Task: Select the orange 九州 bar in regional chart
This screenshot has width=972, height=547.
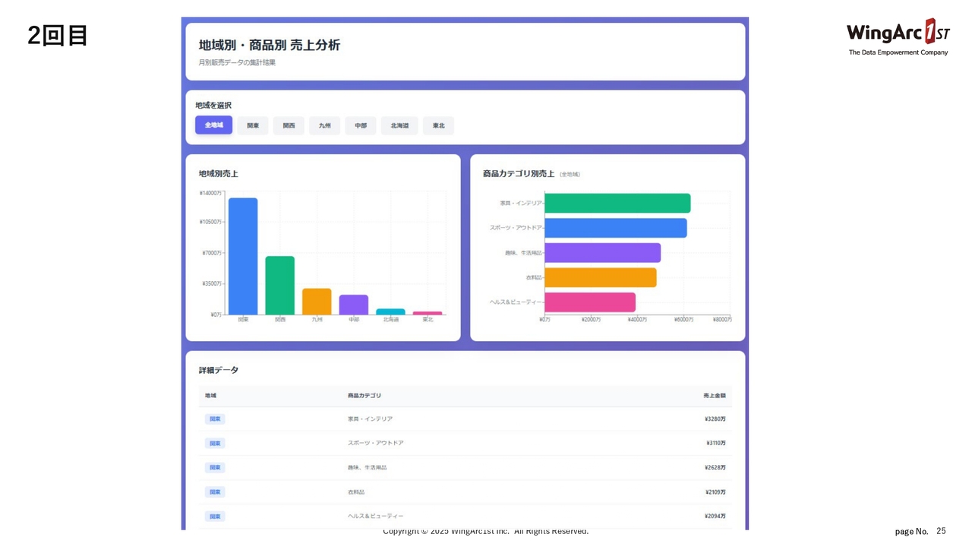Action: point(317,301)
